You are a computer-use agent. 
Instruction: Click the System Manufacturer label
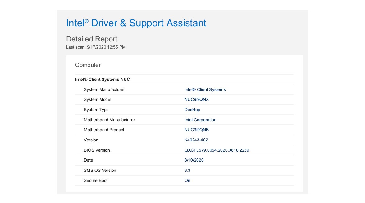(x=104, y=89)
